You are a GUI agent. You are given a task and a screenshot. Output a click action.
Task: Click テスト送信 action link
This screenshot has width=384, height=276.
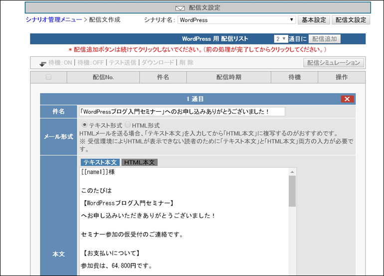pyautogui.click(x=123, y=63)
